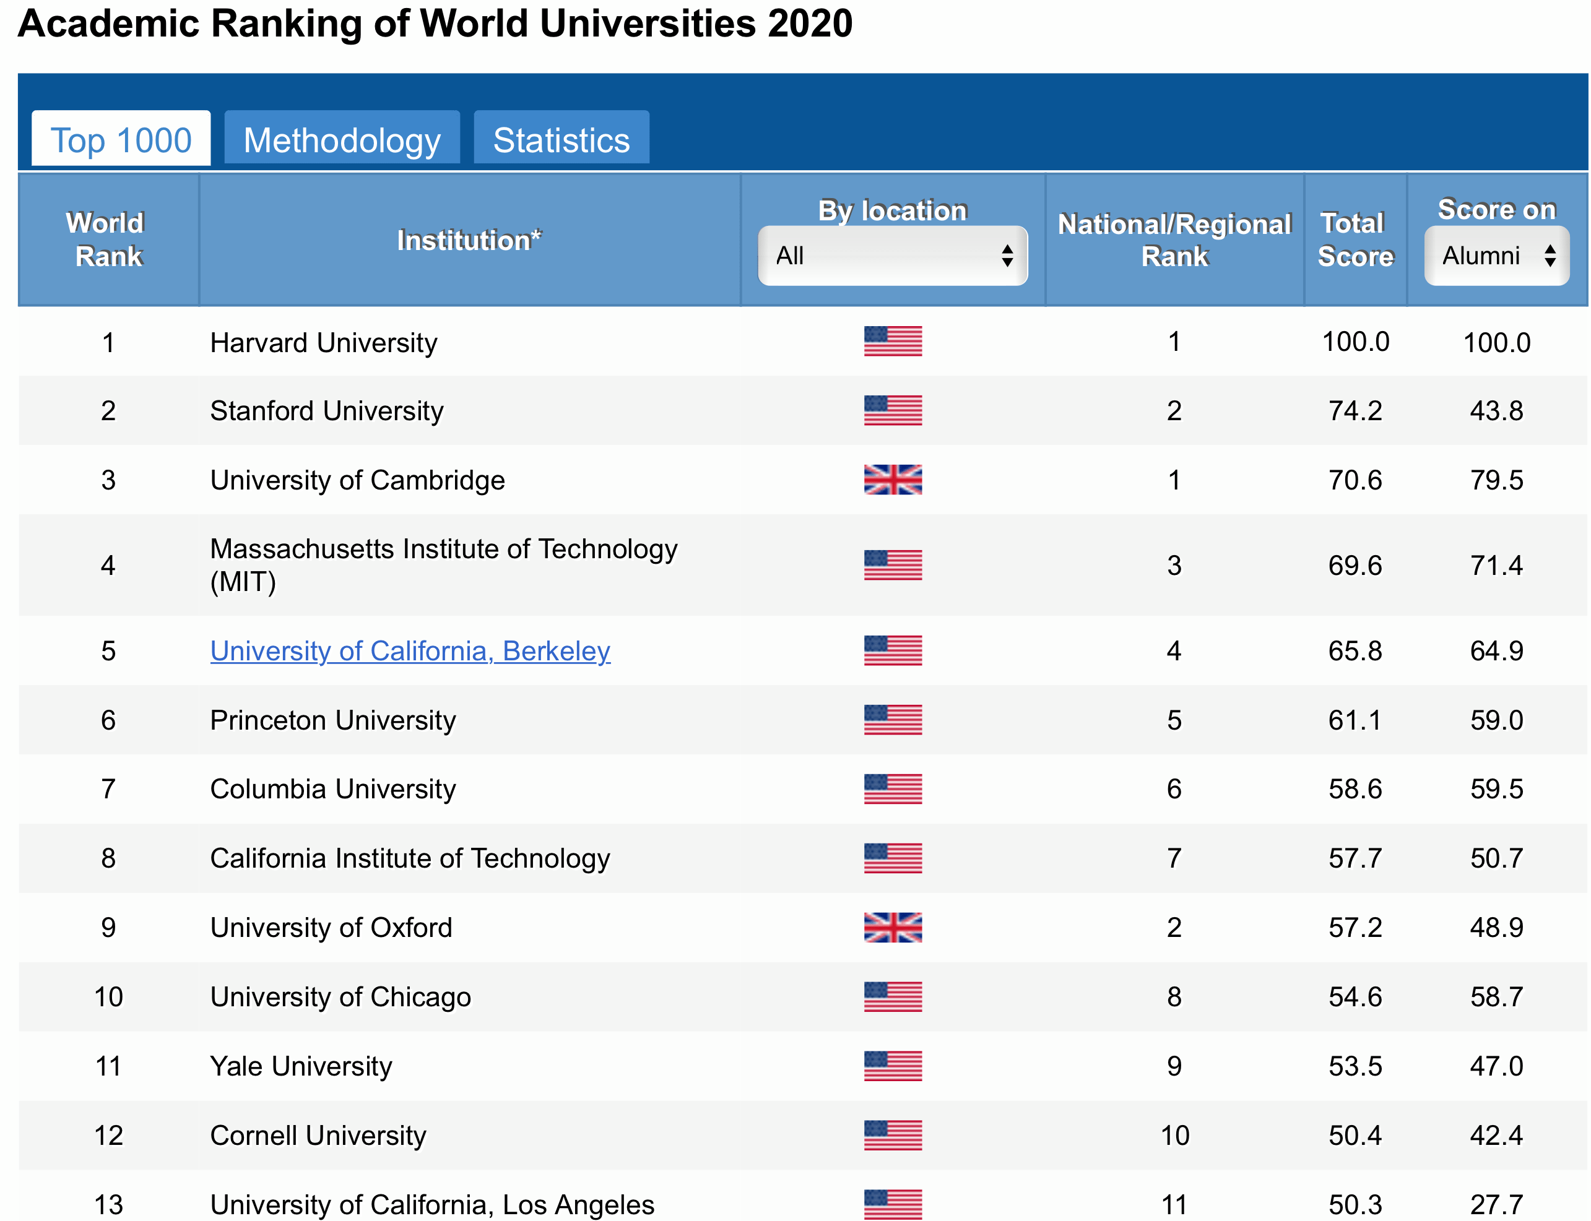Viewport: 1591px width, 1221px height.
Task: Select Cornell University institution name
Action: [x=318, y=1135]
